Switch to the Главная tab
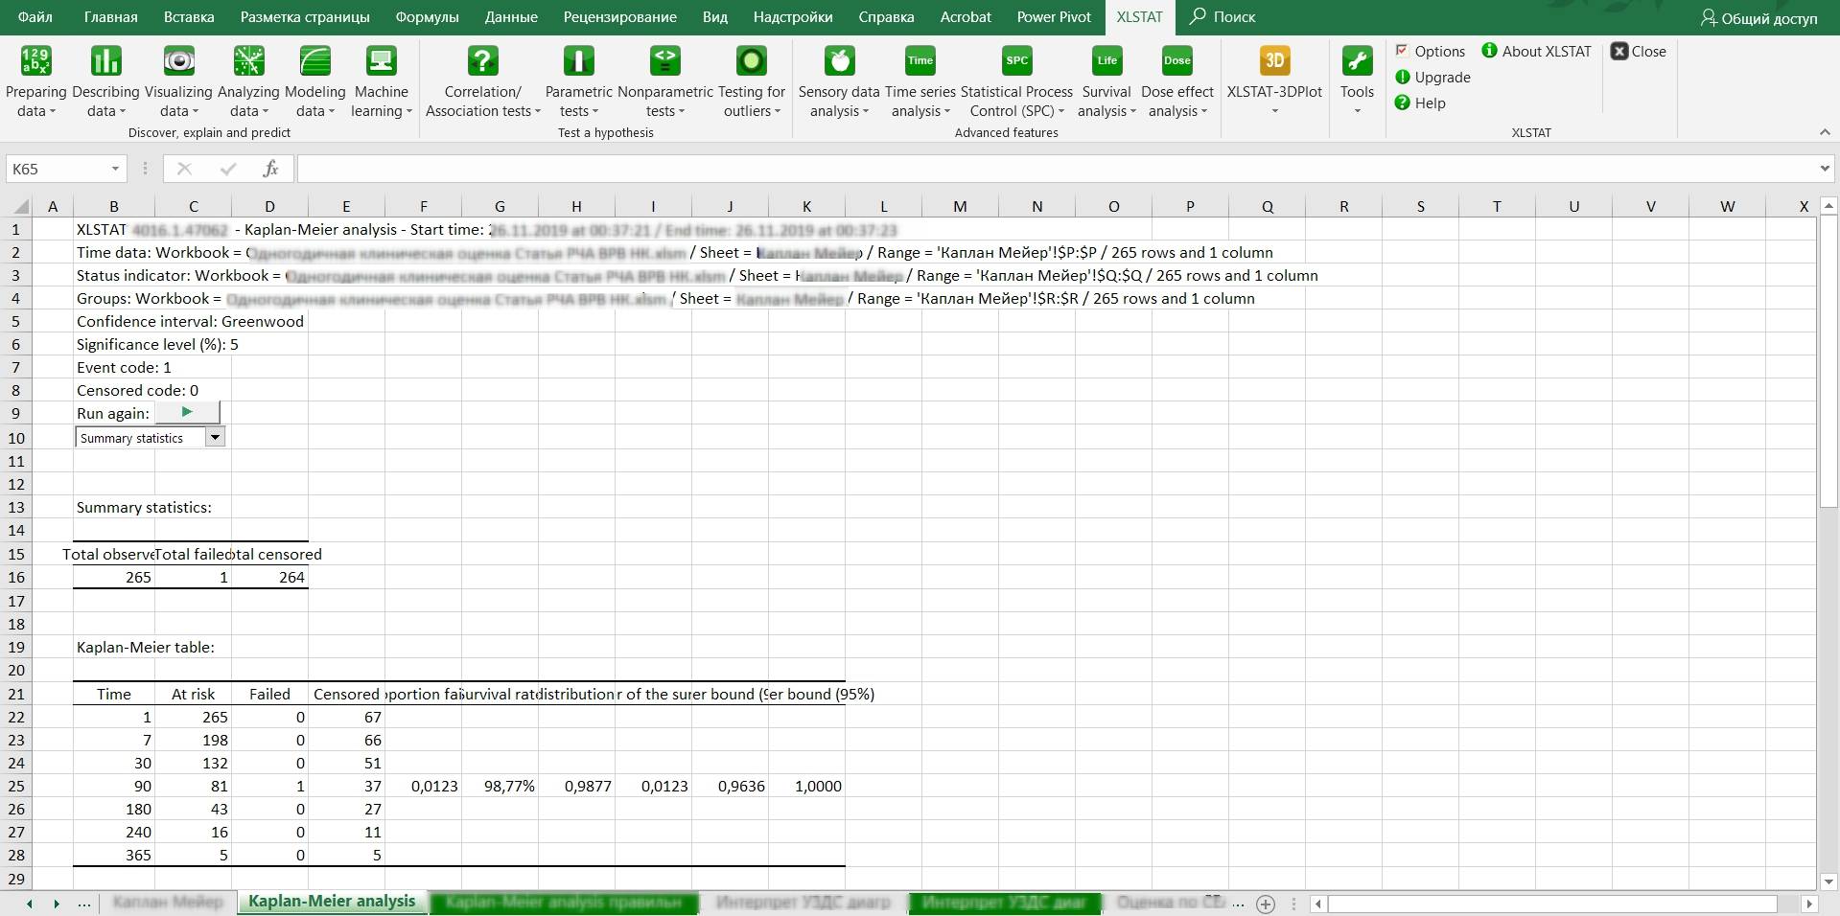The image size is (1840, 916). pyautogui.click(x=111, y=17)
